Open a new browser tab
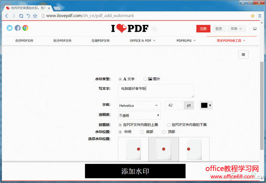 point(57,8)
